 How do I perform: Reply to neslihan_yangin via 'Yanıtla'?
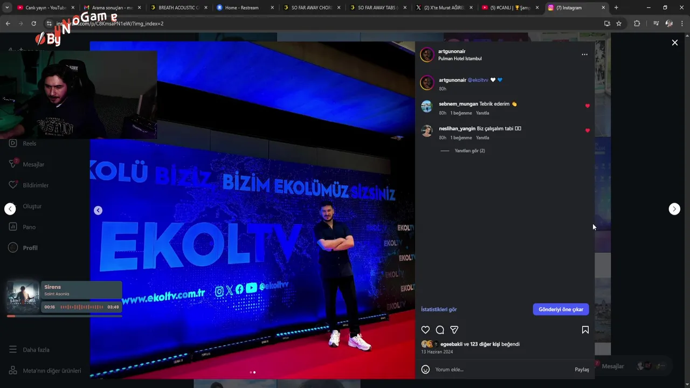coord(482,138)
